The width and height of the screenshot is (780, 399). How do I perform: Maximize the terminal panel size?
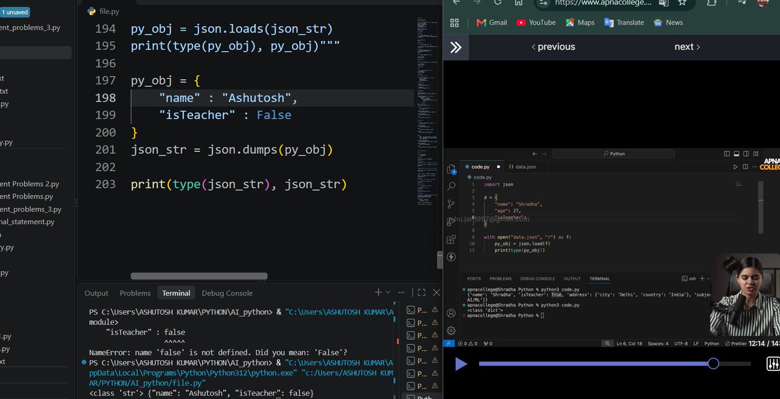[421, 293]
